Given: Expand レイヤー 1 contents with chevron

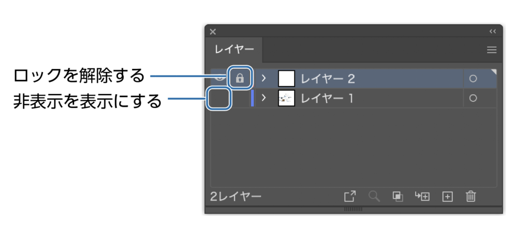Looking at the screenshot, I should 264,98.
